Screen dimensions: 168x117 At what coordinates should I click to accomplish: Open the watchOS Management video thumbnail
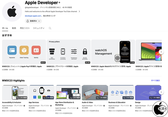[x=113, y=52]
